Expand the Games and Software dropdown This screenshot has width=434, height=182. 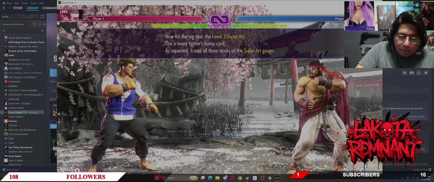tap(16, 24)
